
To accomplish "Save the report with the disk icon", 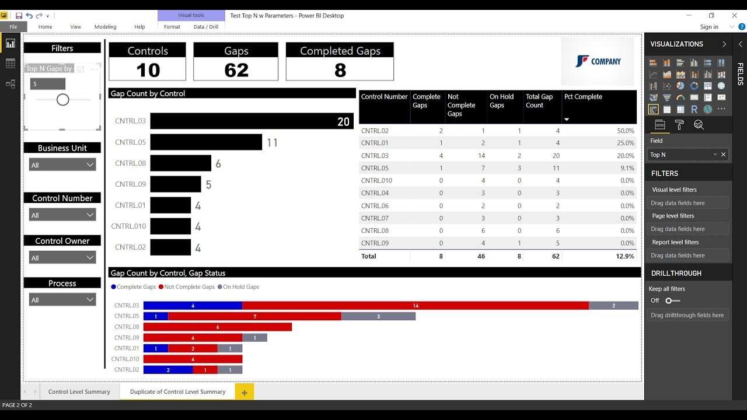I will (x=19, y=16).
